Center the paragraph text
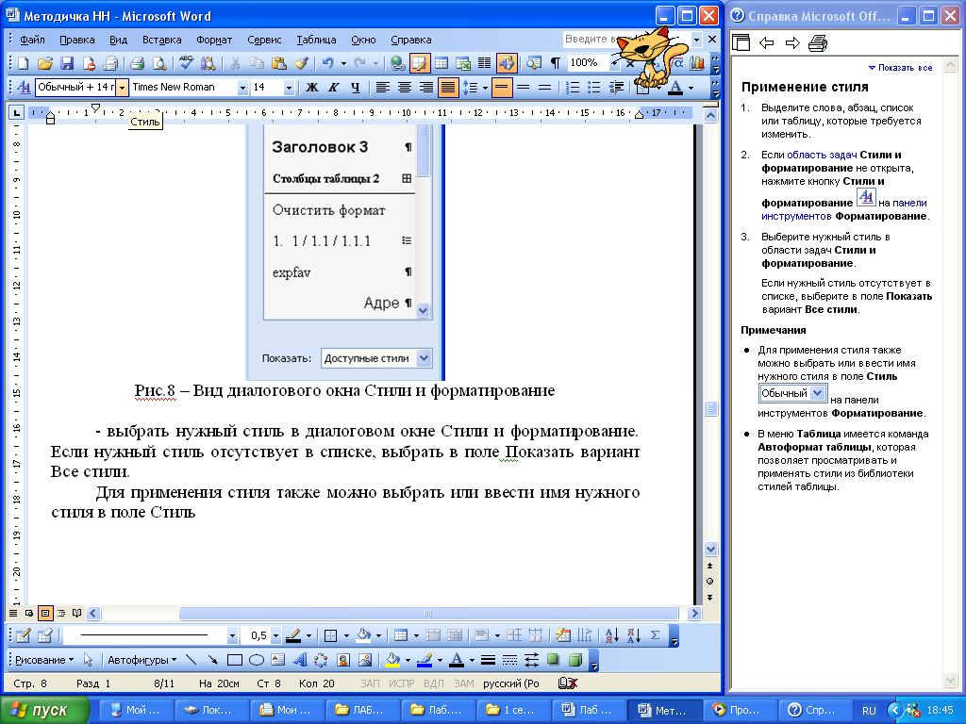The image size is (966, 724). click(x=404, y=88)
